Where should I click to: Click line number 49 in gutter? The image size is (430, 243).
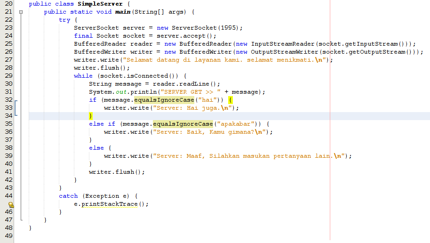tap(8, 235)
